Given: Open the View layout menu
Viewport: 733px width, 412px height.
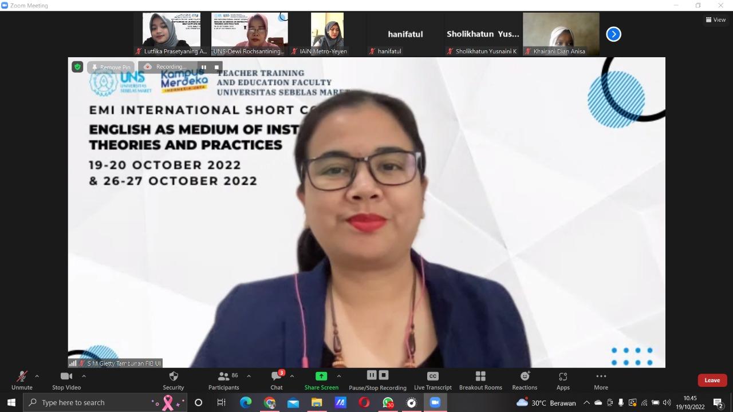Looking at the screenshot, I should coord(716,19).
